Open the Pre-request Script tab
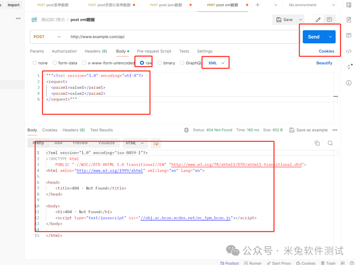Image resolution: width=355 pixels, height=265 pixels. (x=154, y=51)
